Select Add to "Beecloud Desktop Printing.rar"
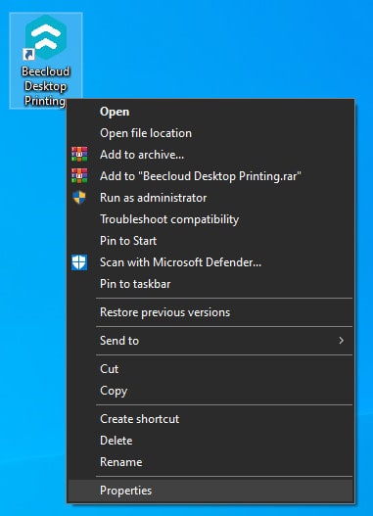Screen dimensions: 373x516 [210, 176]
